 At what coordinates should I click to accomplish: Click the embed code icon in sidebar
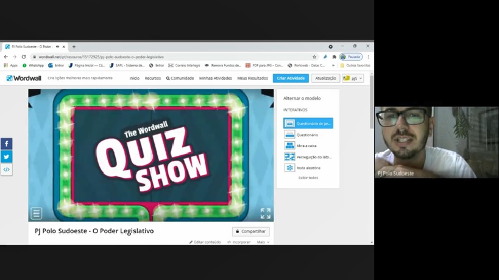click(x=6, y=170)
